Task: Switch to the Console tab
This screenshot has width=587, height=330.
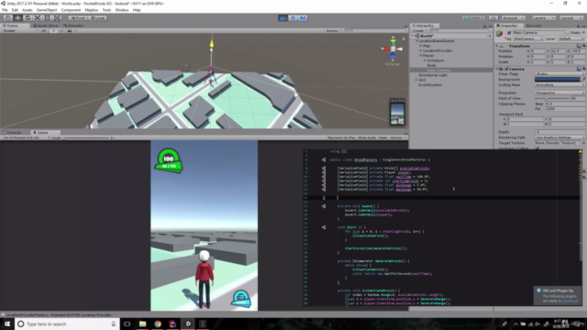Action: tap(12, 132)
